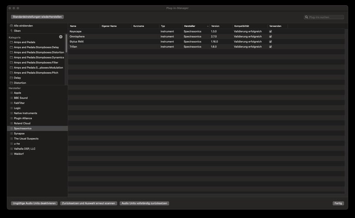Sort by the Hersteller column header
Screen dimensions: 355x218
(196, 26)
